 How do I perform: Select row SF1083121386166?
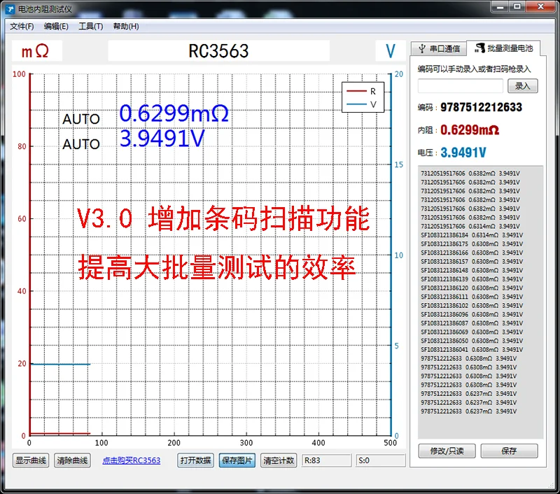point(472,253)
